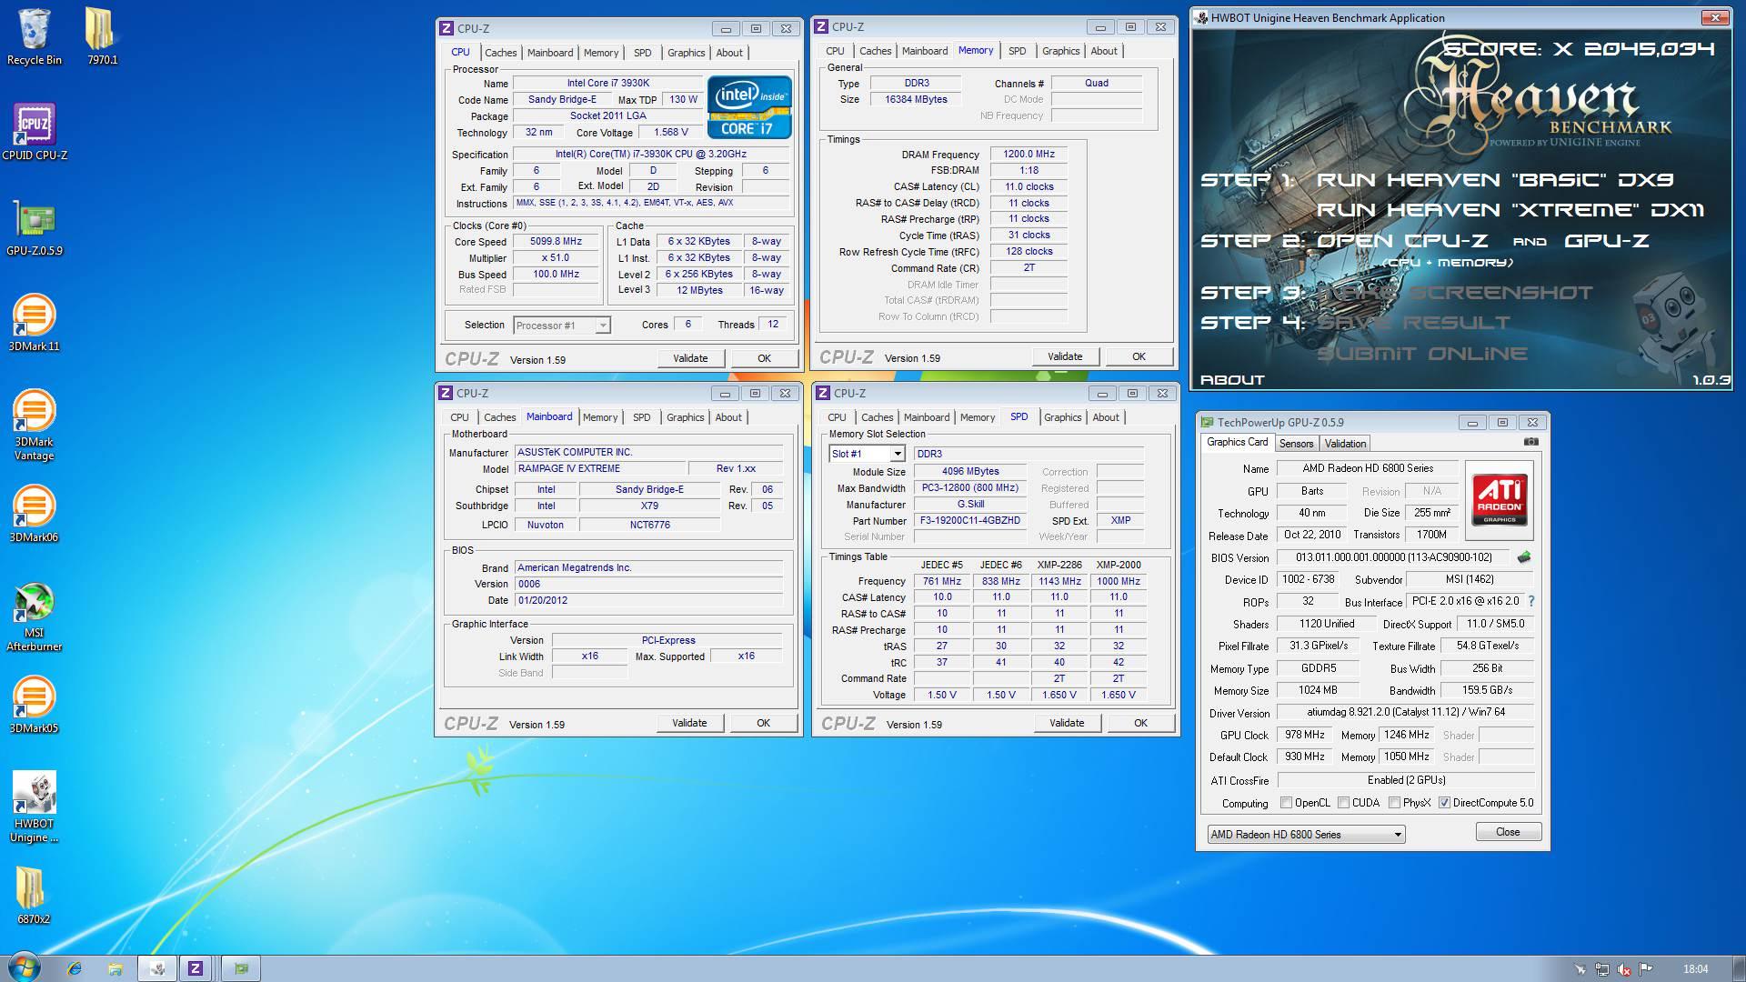Viewport: 1746px width, 982px height.
Task: Enable the PhysX checkbox in GPU-Z
Action: click(x=1394, y=803)
